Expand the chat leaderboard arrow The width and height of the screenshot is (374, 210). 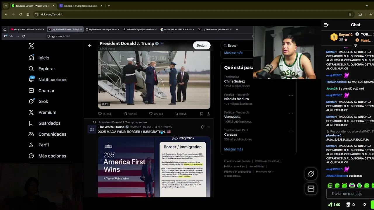point(356,45)
